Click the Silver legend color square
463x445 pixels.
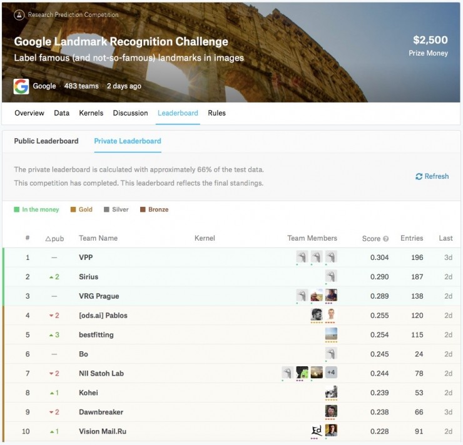[106, 209]
